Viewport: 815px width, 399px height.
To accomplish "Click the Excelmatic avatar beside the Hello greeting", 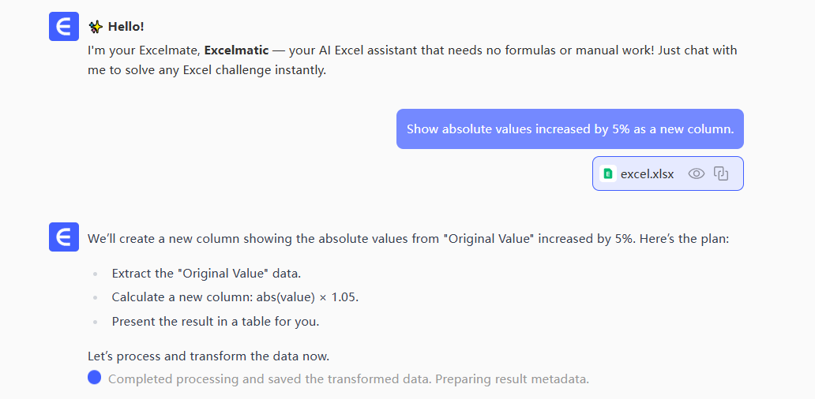I will tap(64, 27).
